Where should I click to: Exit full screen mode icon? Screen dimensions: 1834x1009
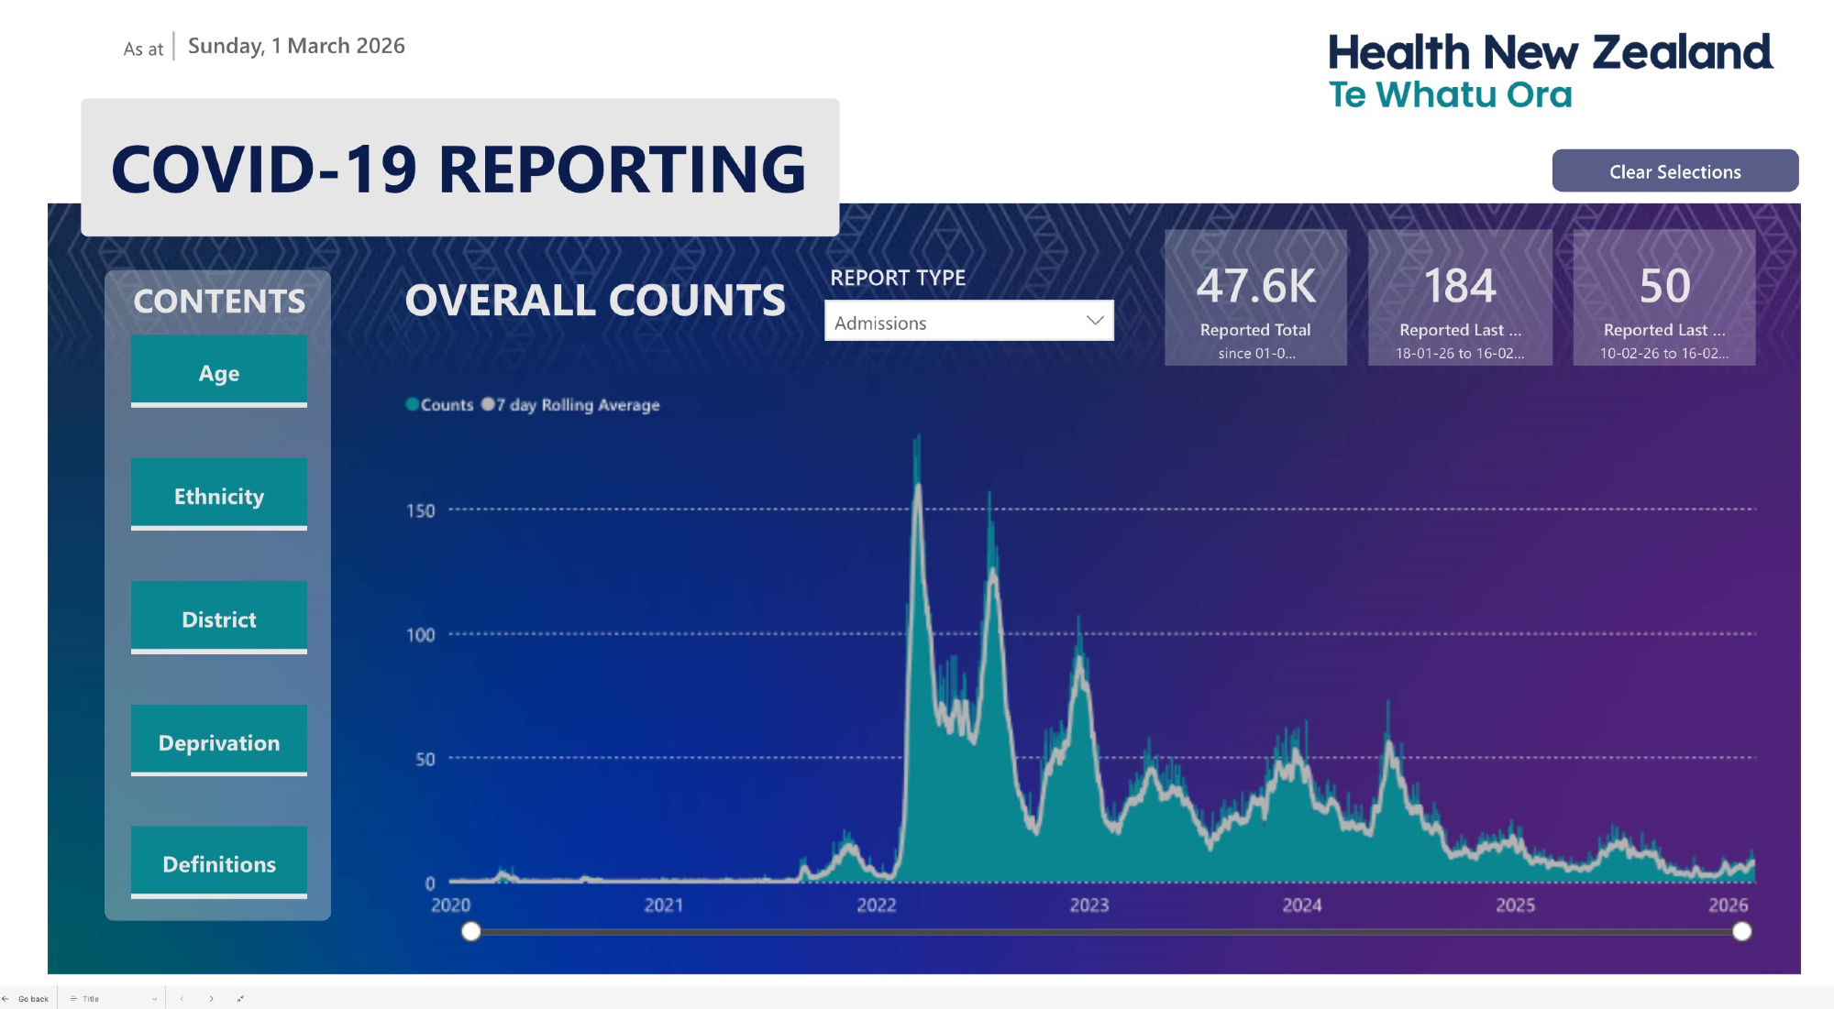pyautogui.click(x=240, y=999)
